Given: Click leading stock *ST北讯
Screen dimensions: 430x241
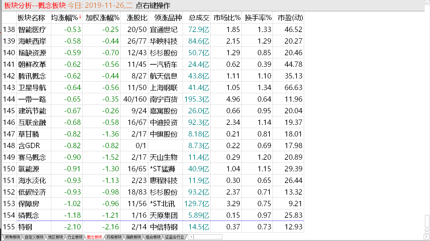Looking at the screenshot, I should (163, 204).
